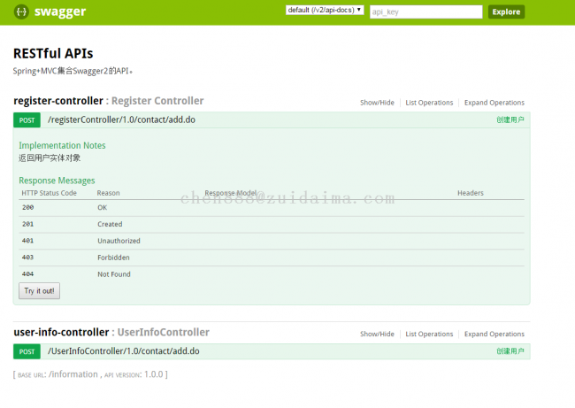
Task: Click 创建用户 summary on UserInfoController row
Action: pyautogui.click(x=510, y=352)
